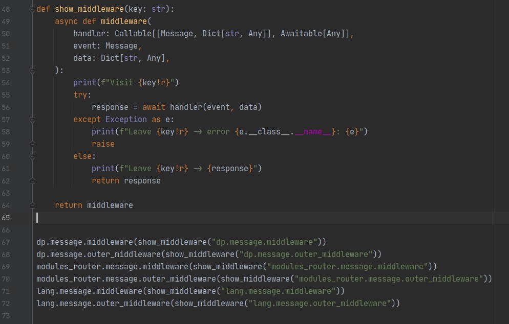
Task: Click the string "modules_router.message.outer_middleware" on line 70
Action: click(389, 279)
